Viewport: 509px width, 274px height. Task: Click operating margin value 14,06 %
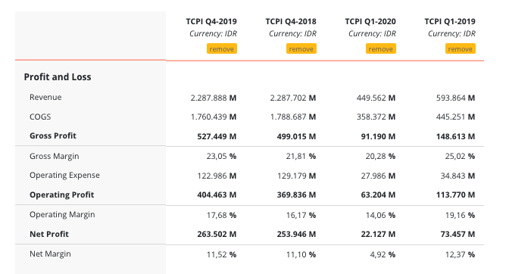click(380, 215)
